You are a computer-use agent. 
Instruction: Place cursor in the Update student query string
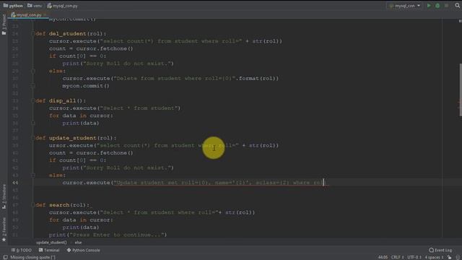(x=218, y=183)
